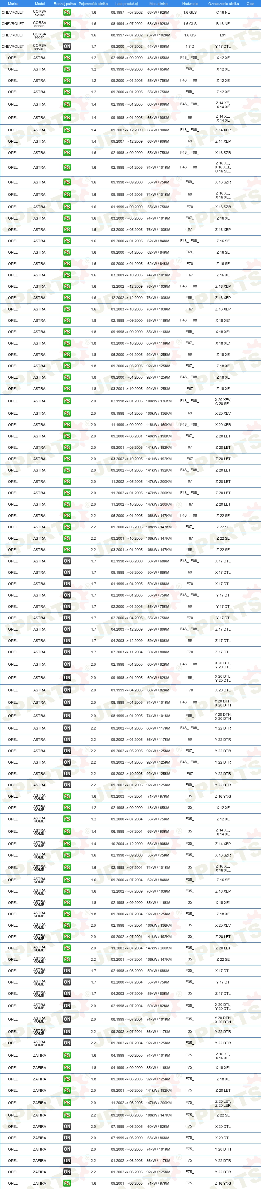Click petrol icon in Astra C 16 SEL row

click(x=67, y=167)
